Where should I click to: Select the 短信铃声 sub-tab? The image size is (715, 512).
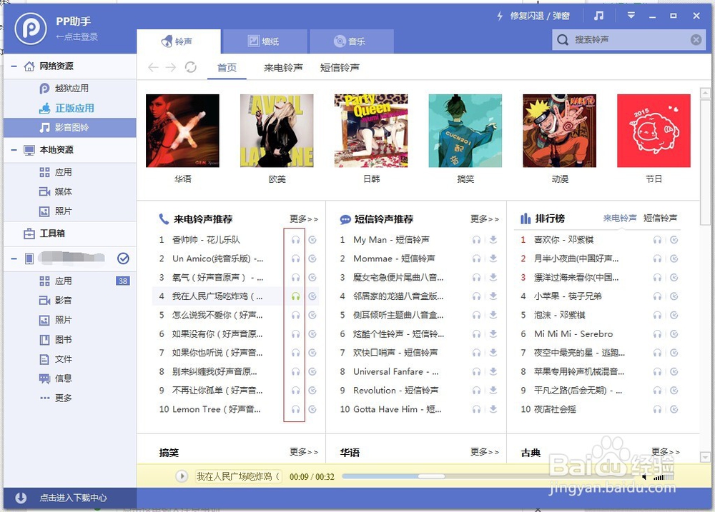click(340, 68)
